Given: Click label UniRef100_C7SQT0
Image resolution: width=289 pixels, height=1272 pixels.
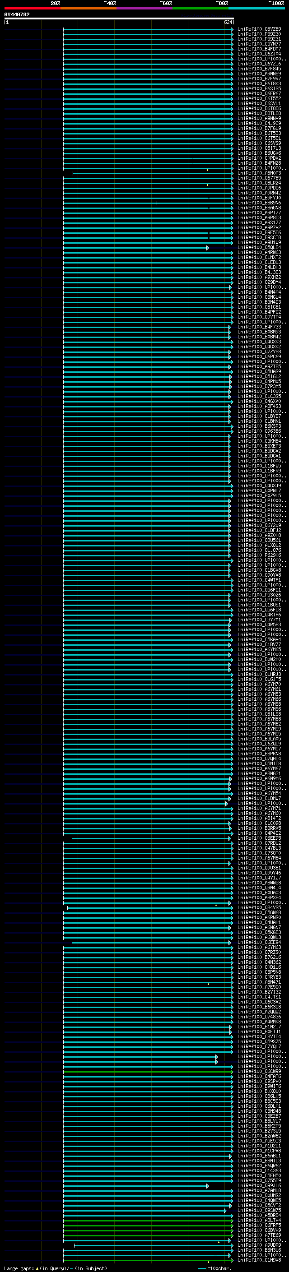Looking at the screenshot, I should (x=259, y=853).
